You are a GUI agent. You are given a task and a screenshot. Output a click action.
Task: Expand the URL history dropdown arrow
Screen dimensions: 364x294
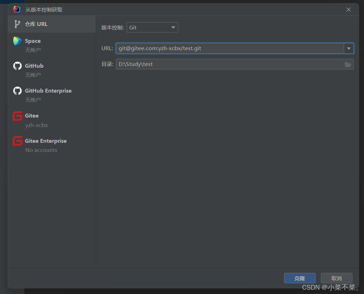[x=349, y=48]
